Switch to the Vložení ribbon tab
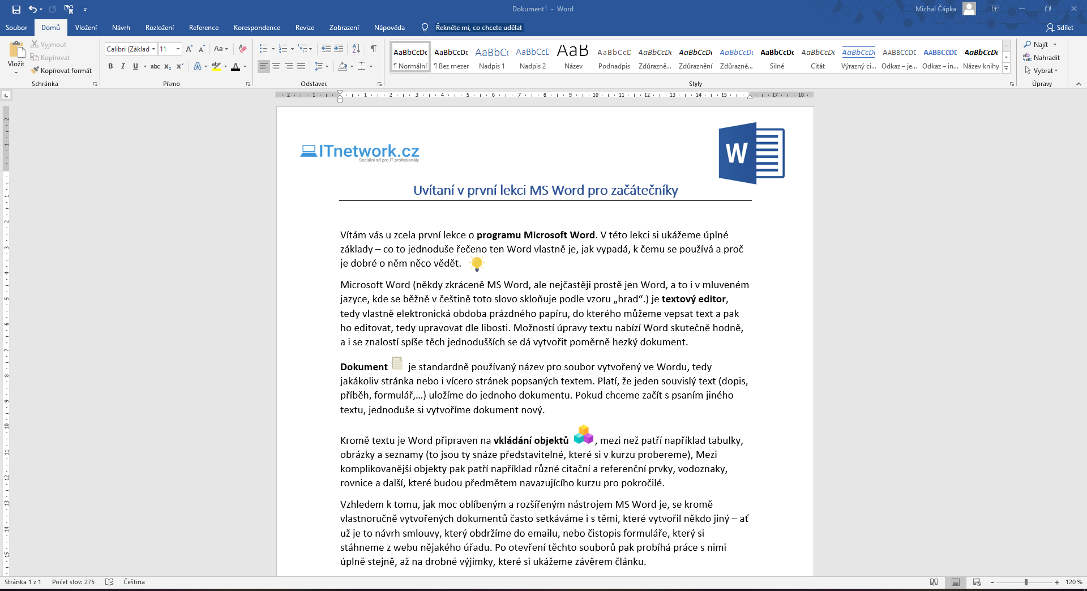 point(85,27)
